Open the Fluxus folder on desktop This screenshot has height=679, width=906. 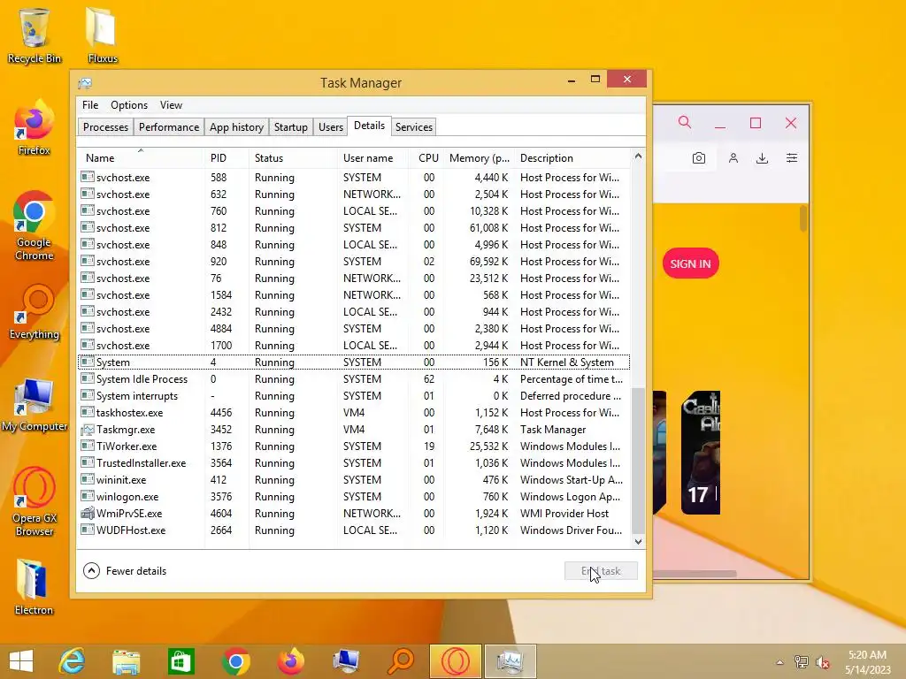(x=103, y=34)
